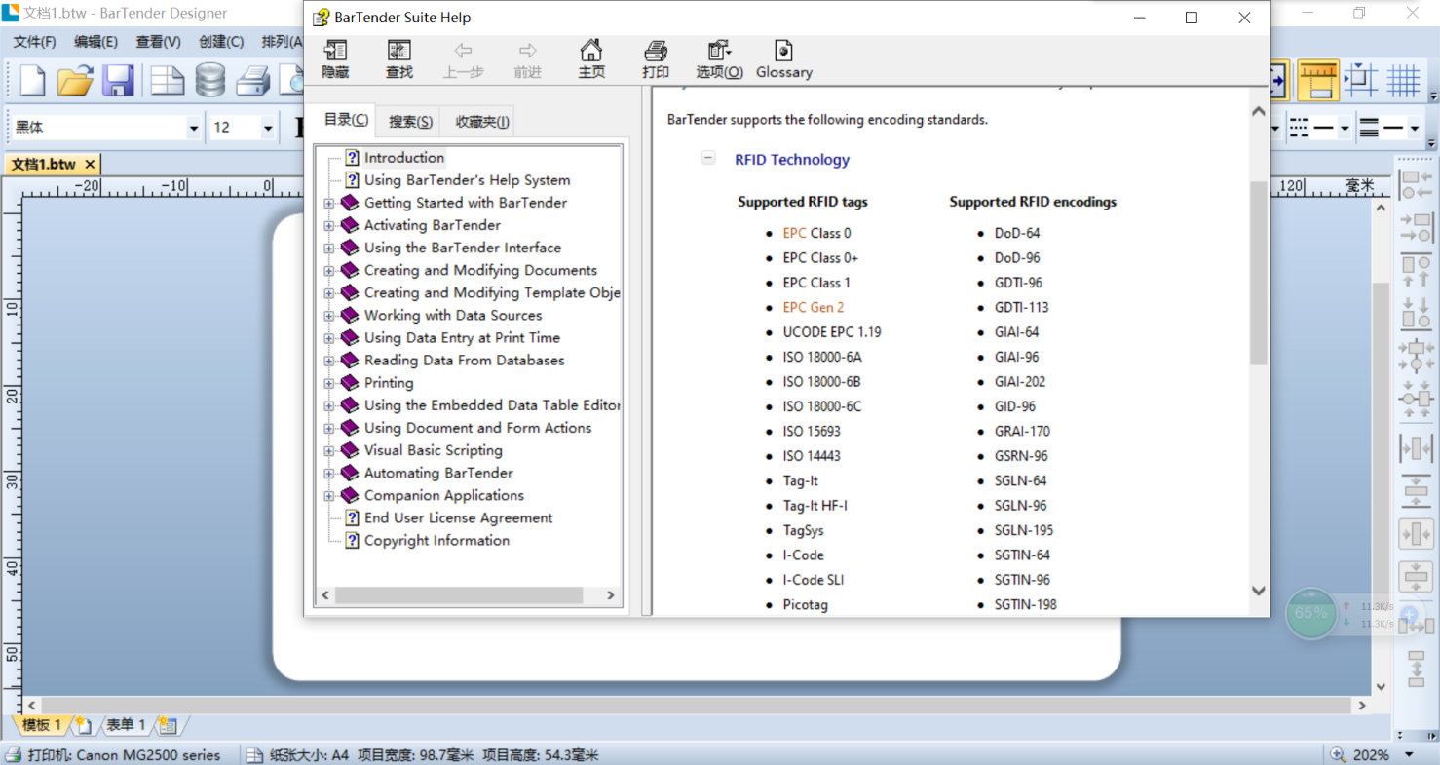1440x765 pixels.
Task: Open the Introduction help topic
Action: (x=403, y=158)
